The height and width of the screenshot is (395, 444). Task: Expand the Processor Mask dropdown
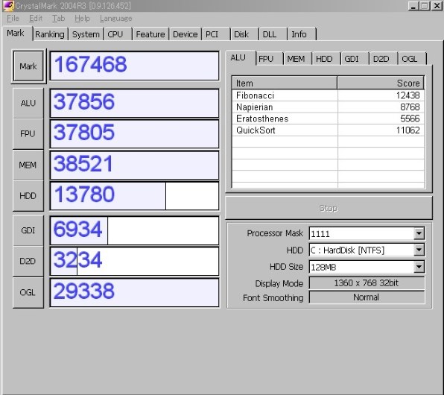coord(419,234)
